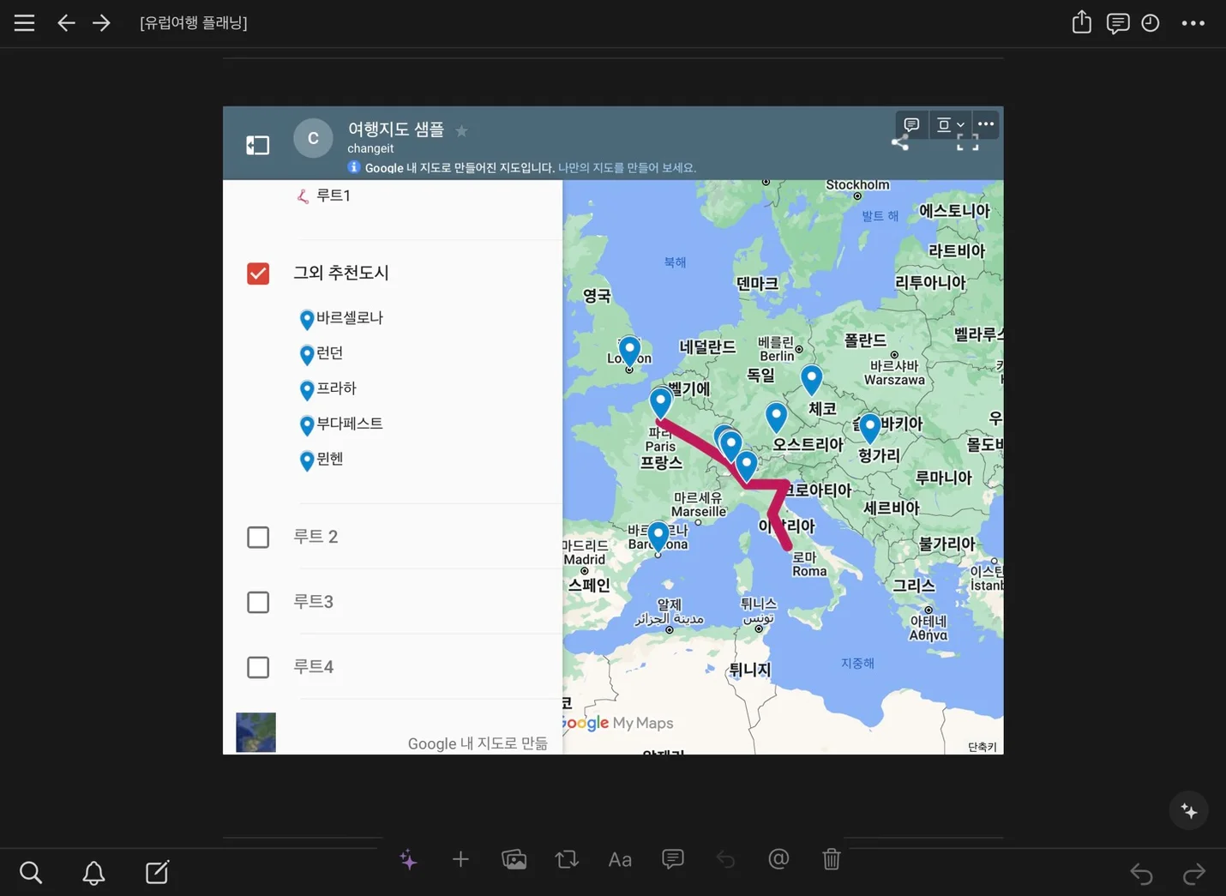The height and width of the screenshot is (896, 1226).
Task: Click the 여행지도 샘플 map title
Action: tap(396, 129)
